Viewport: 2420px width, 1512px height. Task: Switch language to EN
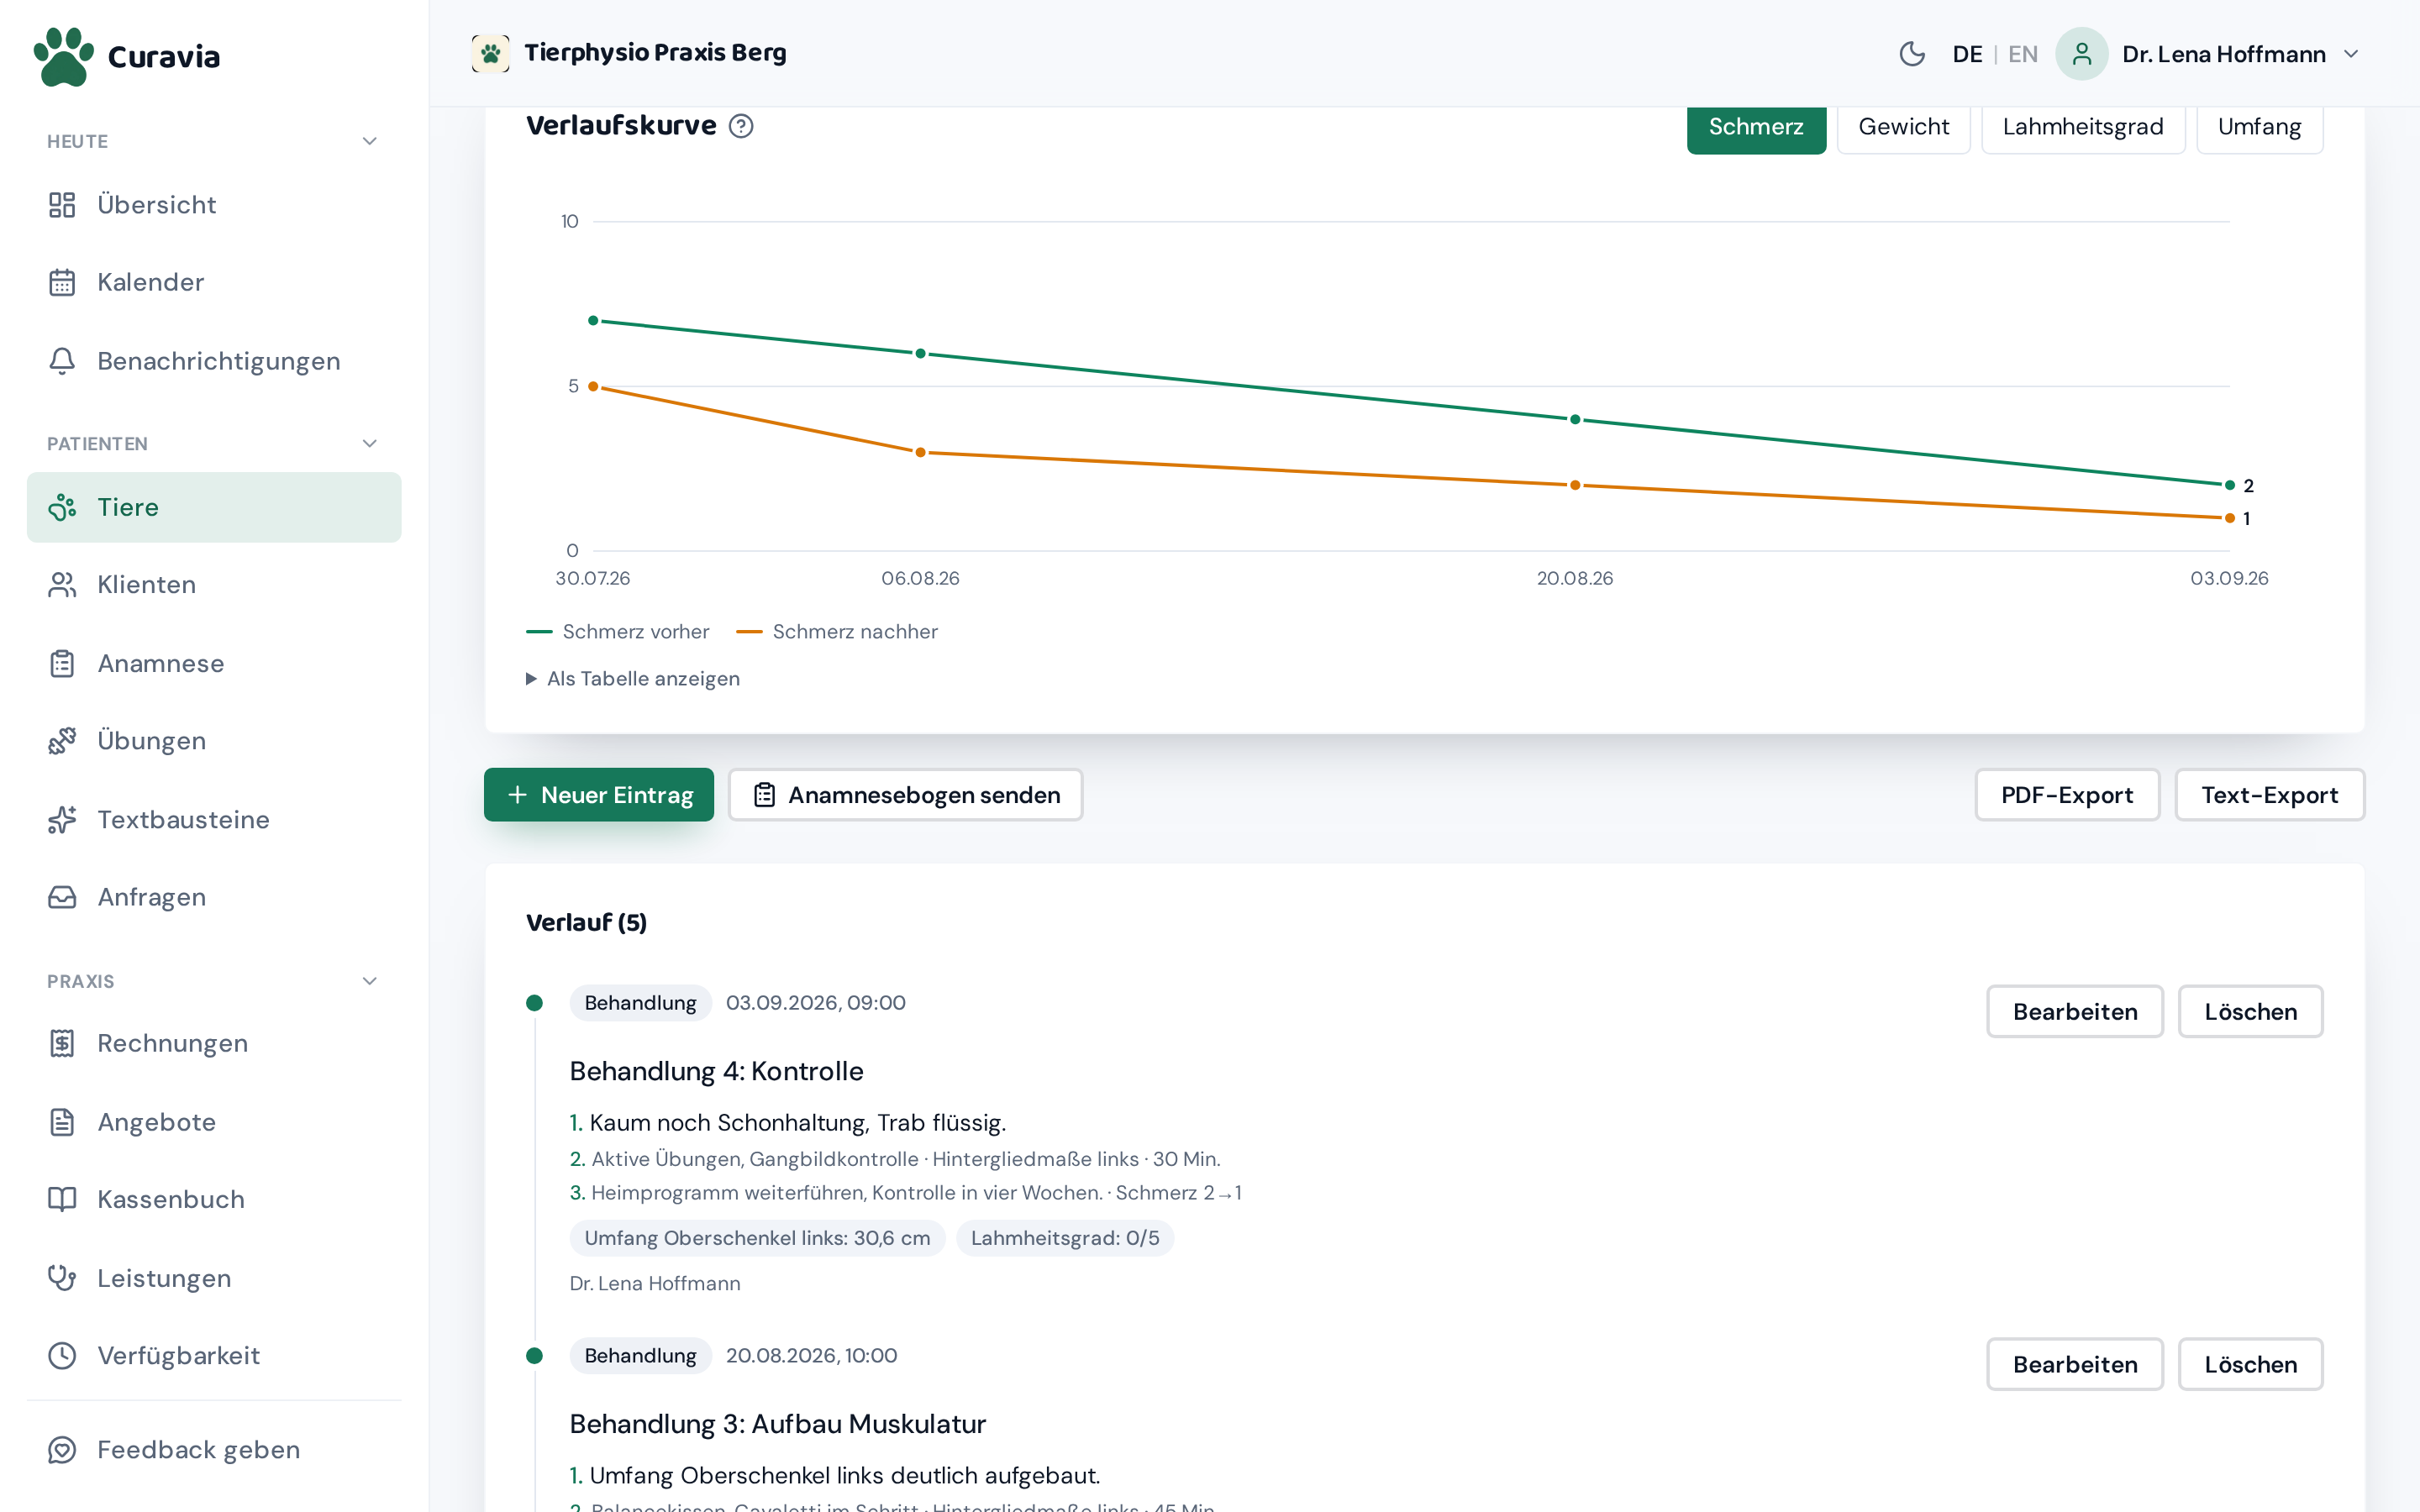2022,54
